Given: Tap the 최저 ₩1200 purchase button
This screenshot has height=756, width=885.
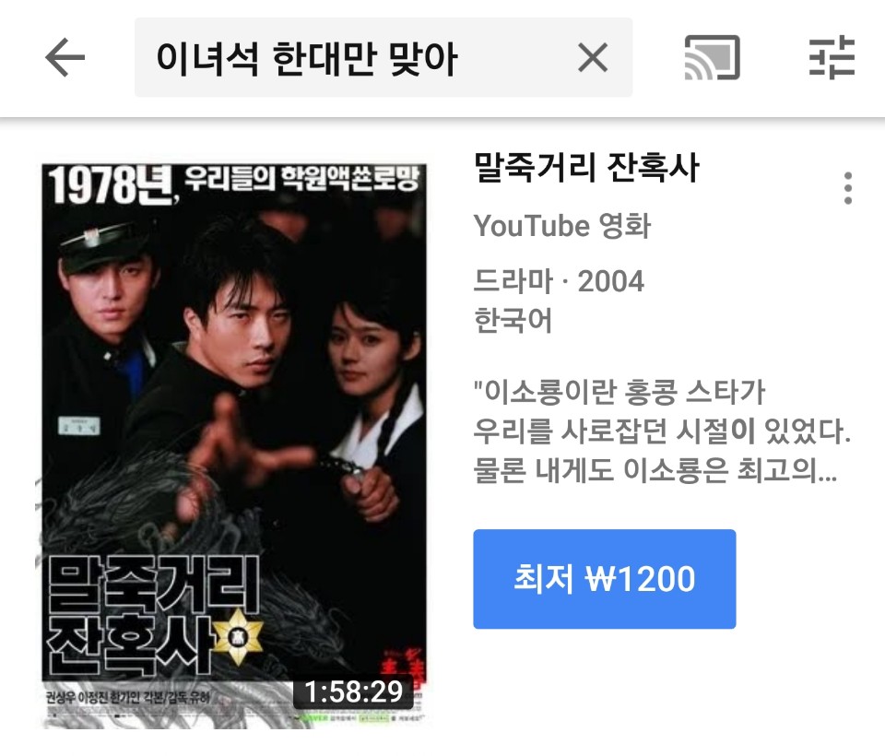Looking at the screenshot, I should pos(604,579).
